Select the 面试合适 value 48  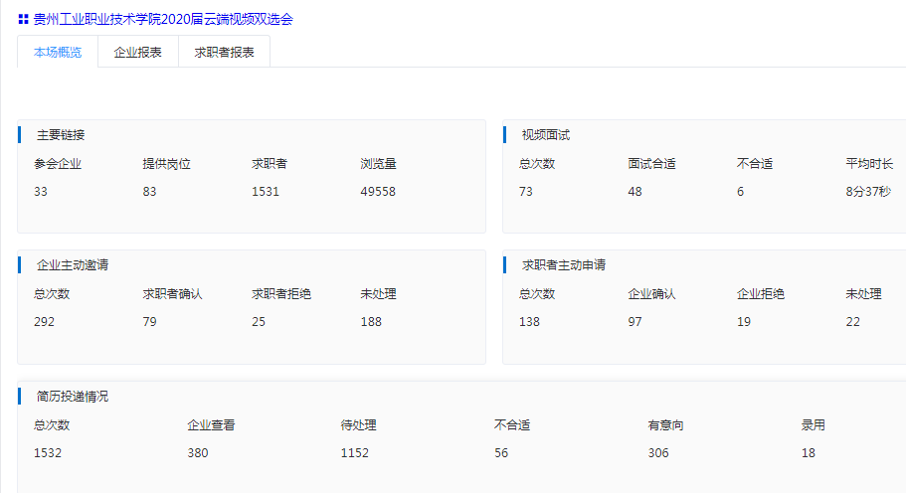(x=634, y=192)
